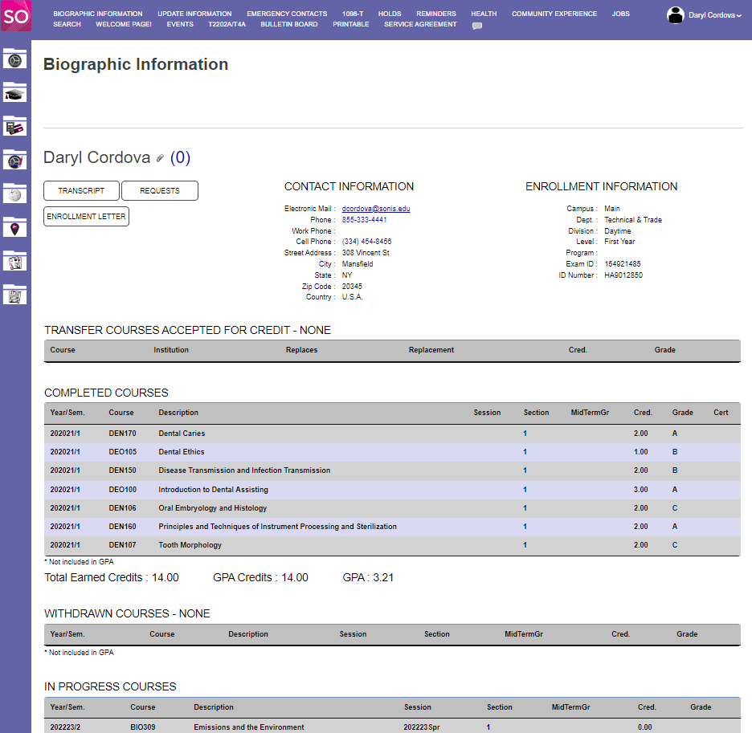This screenshot has width=752, height=733.
Task: Click the wheel-with-pencil registration sidebar icon
Action: pyautogui.click(x=14, y=161)
